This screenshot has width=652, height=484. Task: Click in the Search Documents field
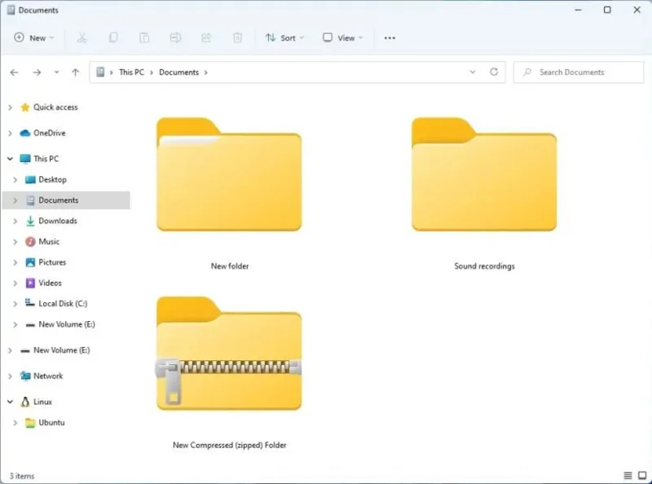579,73
